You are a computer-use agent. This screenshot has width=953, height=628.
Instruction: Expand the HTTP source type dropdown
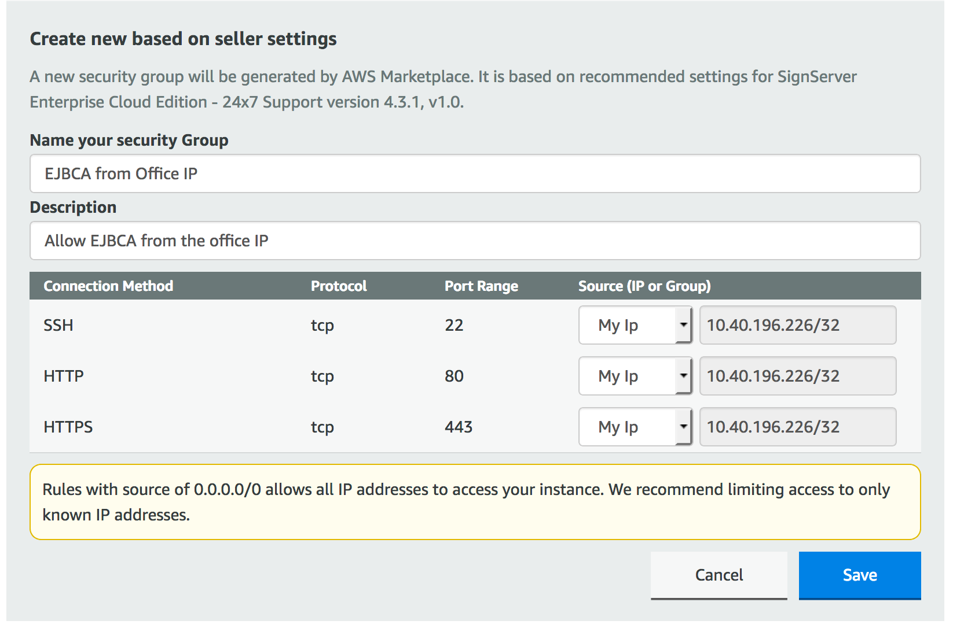pos(635,376)
